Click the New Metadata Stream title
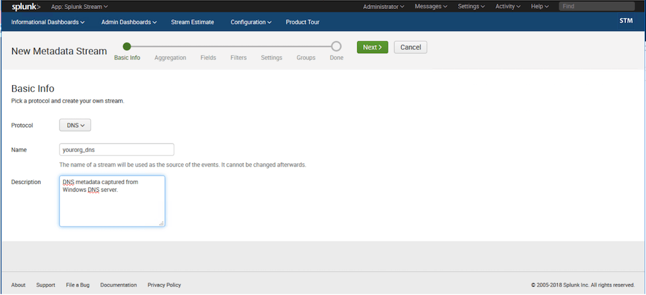Screen dimensions: 646x295 59,52
